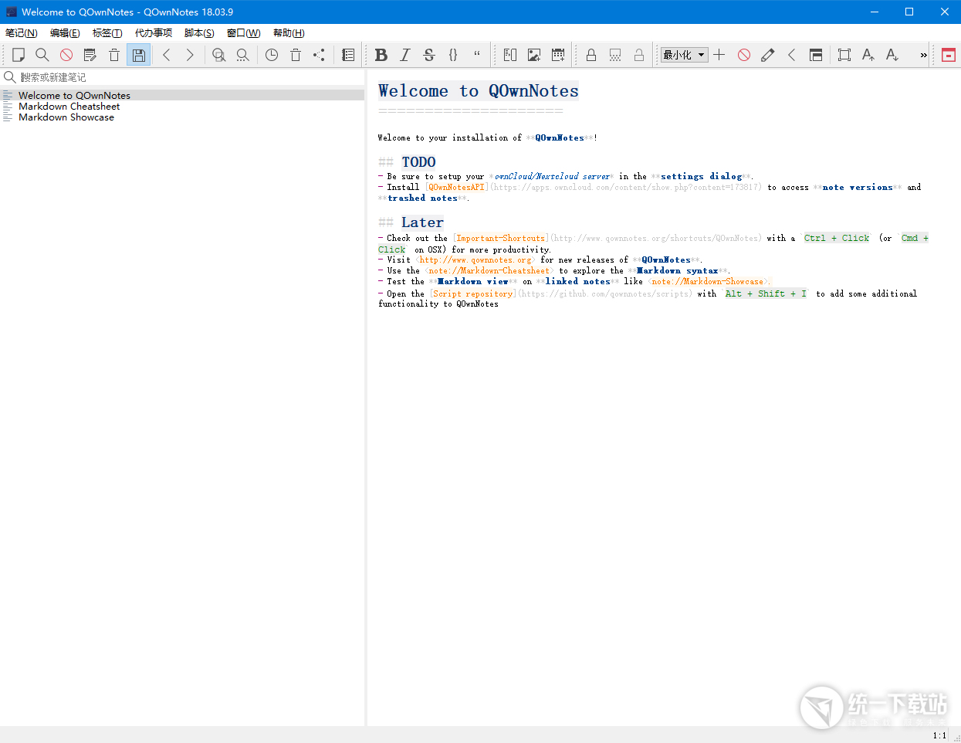Click the trash icon beside the clock
961x743 pixels.
(296, 55)
